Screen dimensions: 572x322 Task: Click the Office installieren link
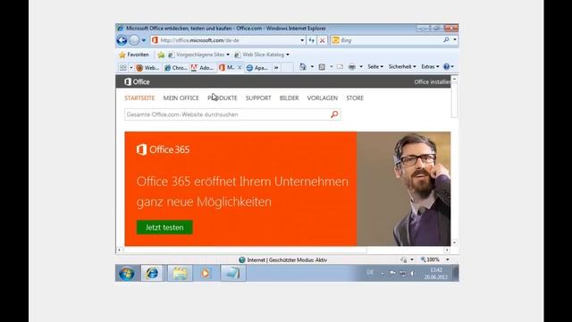pyautogui.click(x=432, y=82)
